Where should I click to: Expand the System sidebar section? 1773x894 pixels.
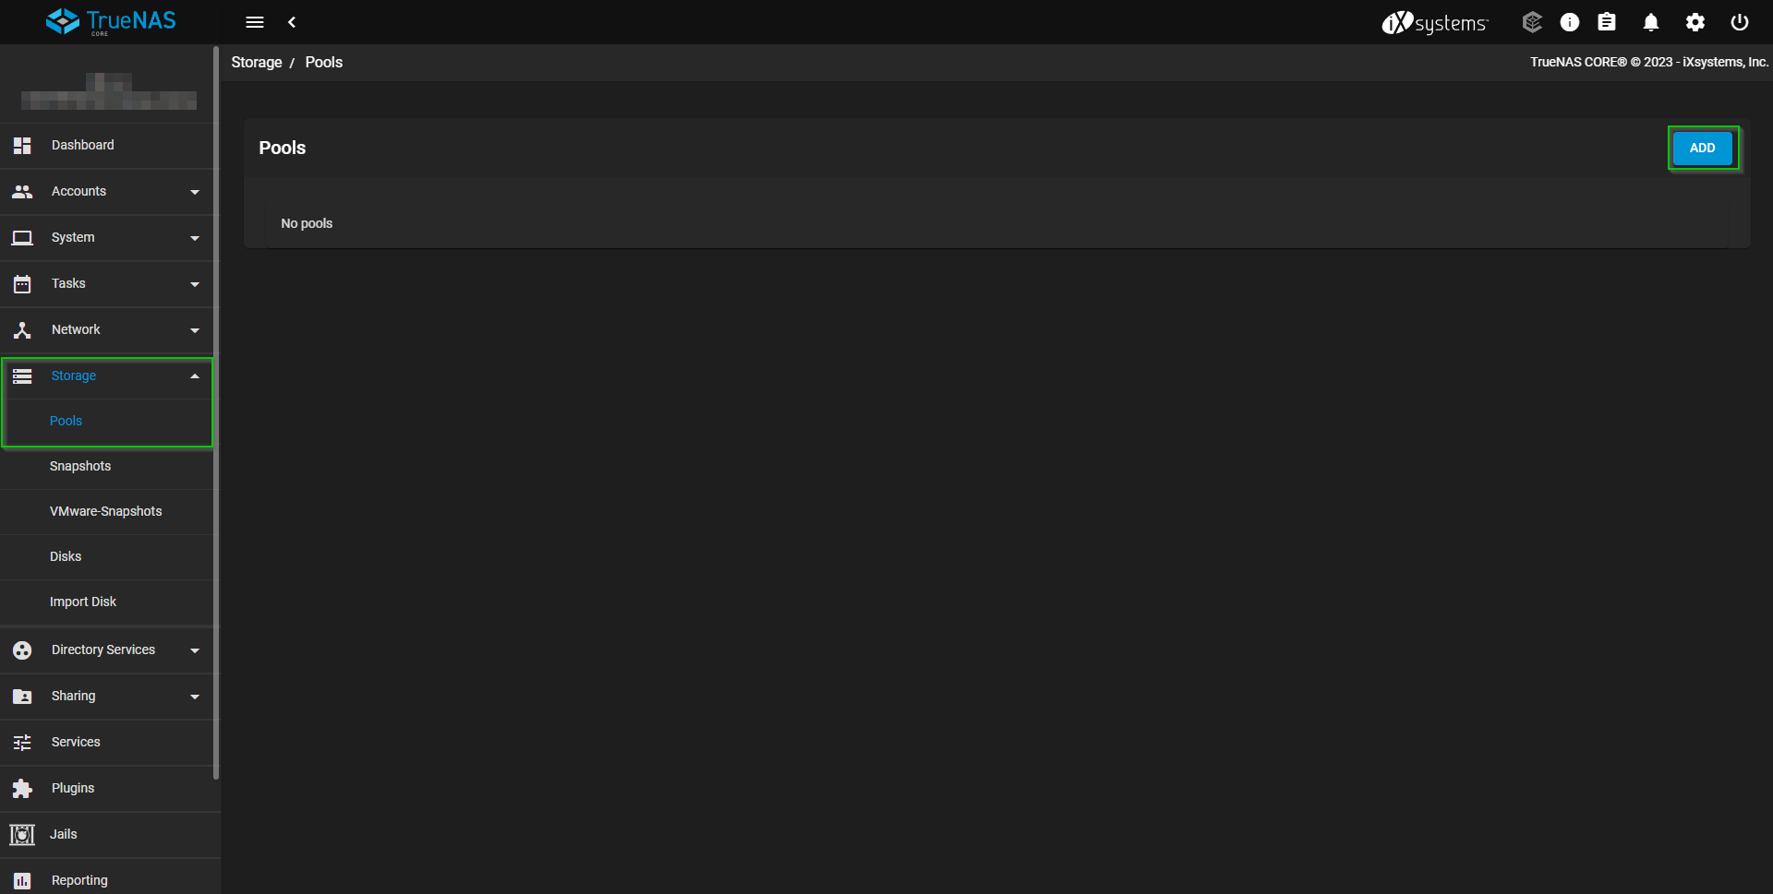pyautogui.click(x=107, y=238)
